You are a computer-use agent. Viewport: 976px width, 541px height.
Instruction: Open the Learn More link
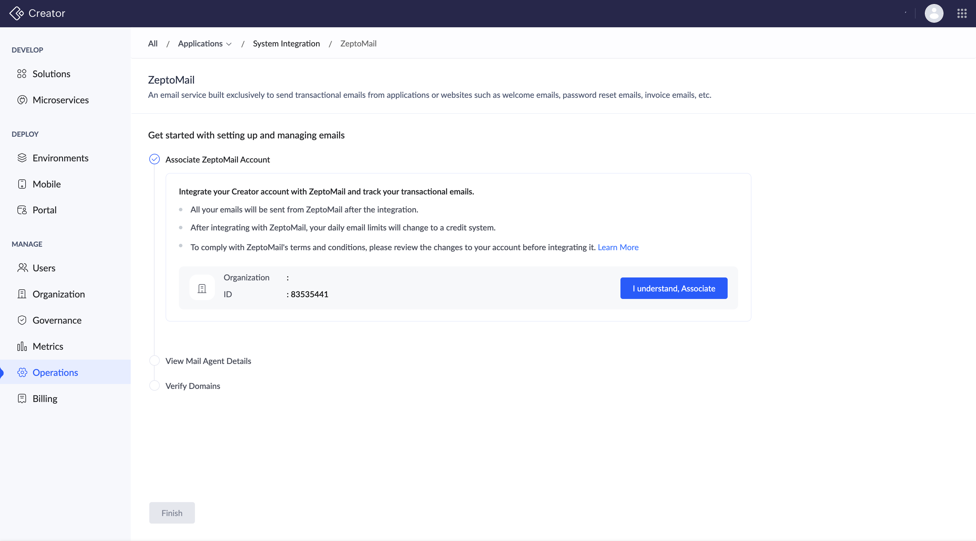point(618,247)
